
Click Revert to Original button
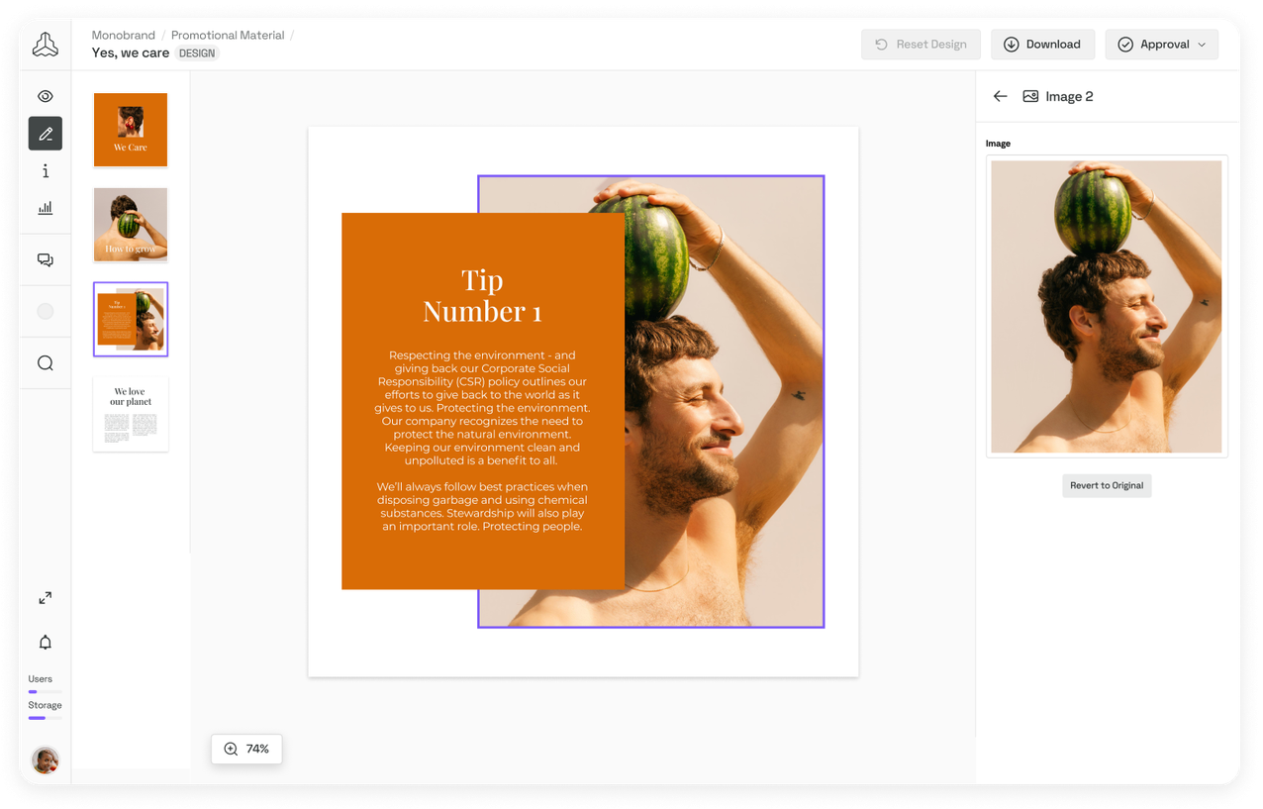pos(1107,485)
